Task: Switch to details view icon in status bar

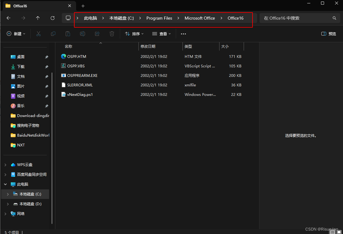Action: (333, 232)
